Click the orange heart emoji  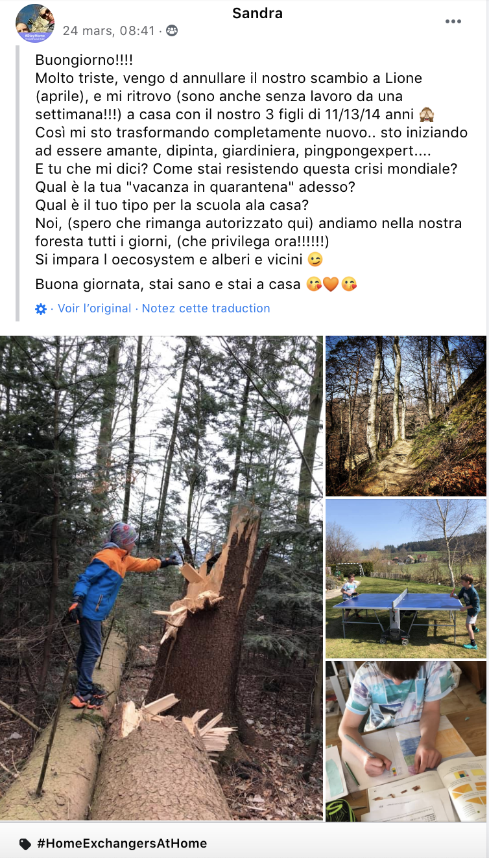[x=331, y=284]
